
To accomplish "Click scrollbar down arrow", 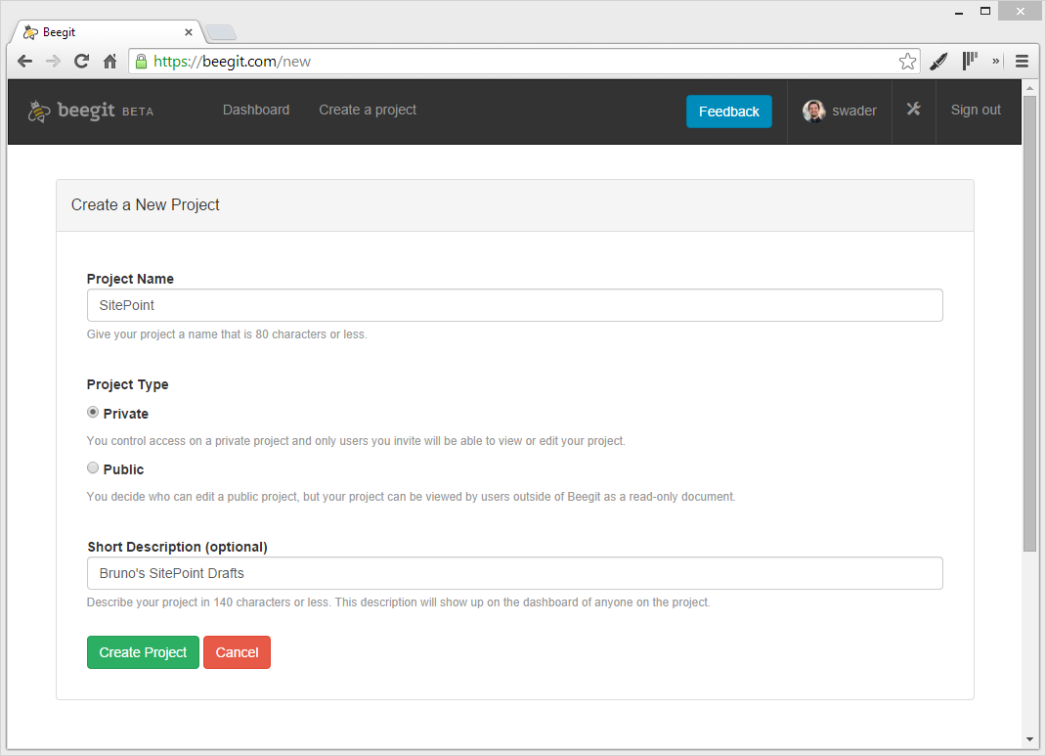I will (1029, 739).
